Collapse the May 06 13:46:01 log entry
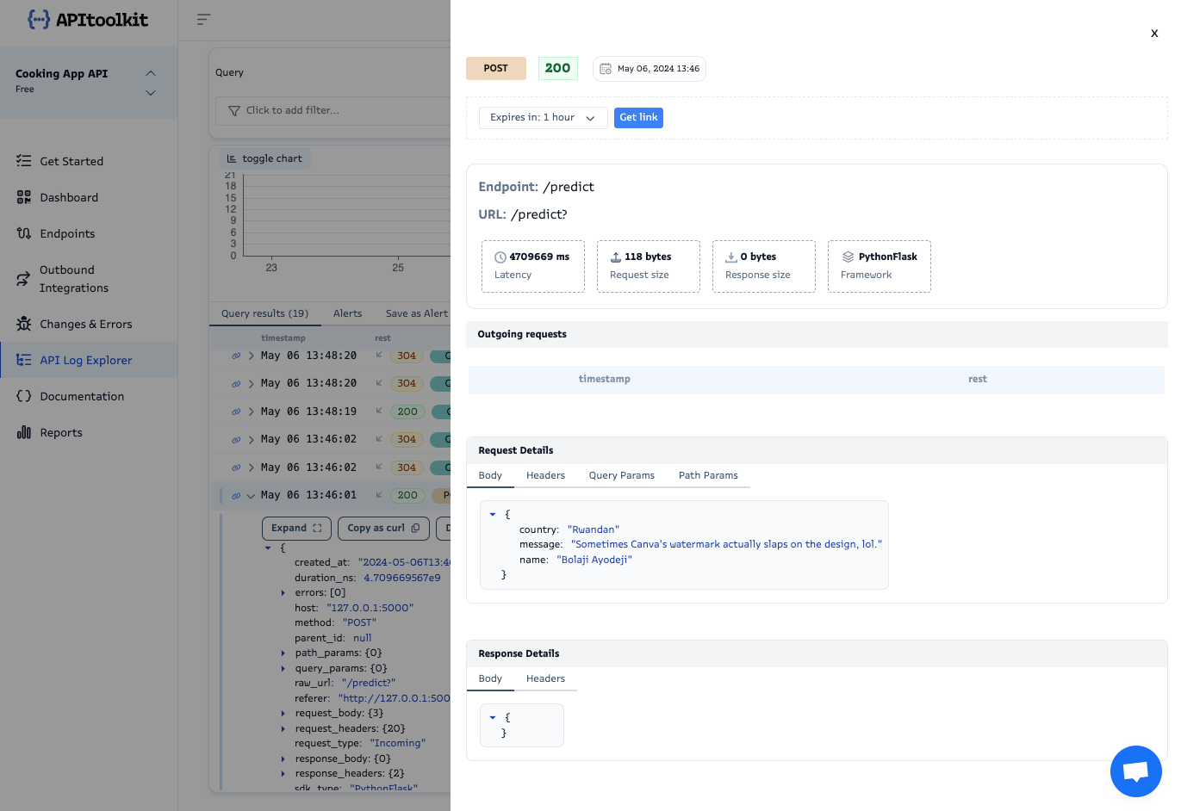Image resolution: width=1181 pixels, height=811 pixels. [251, 496]
